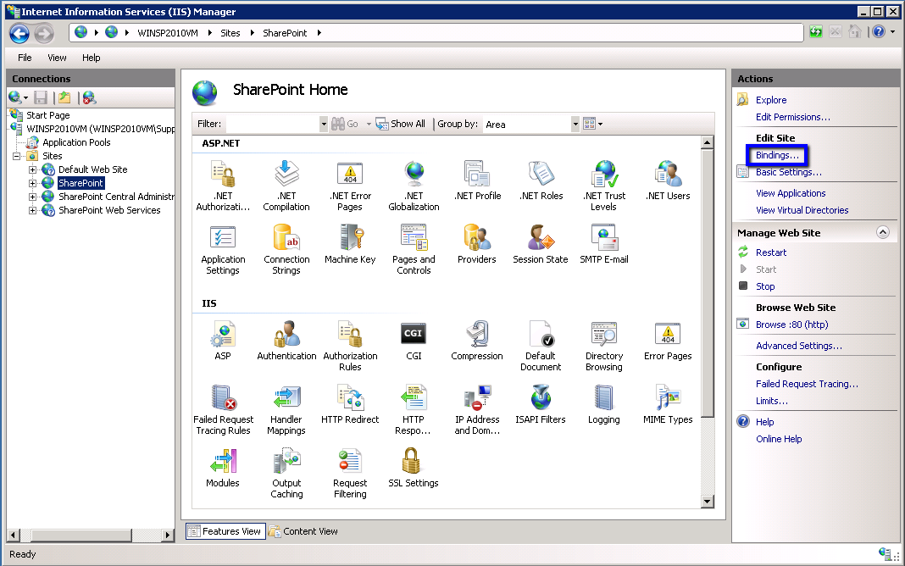Image resolution: width=905 pixels, height=566 pixels.
Task: Click the Filter input field
Action: tap(272, 124)
